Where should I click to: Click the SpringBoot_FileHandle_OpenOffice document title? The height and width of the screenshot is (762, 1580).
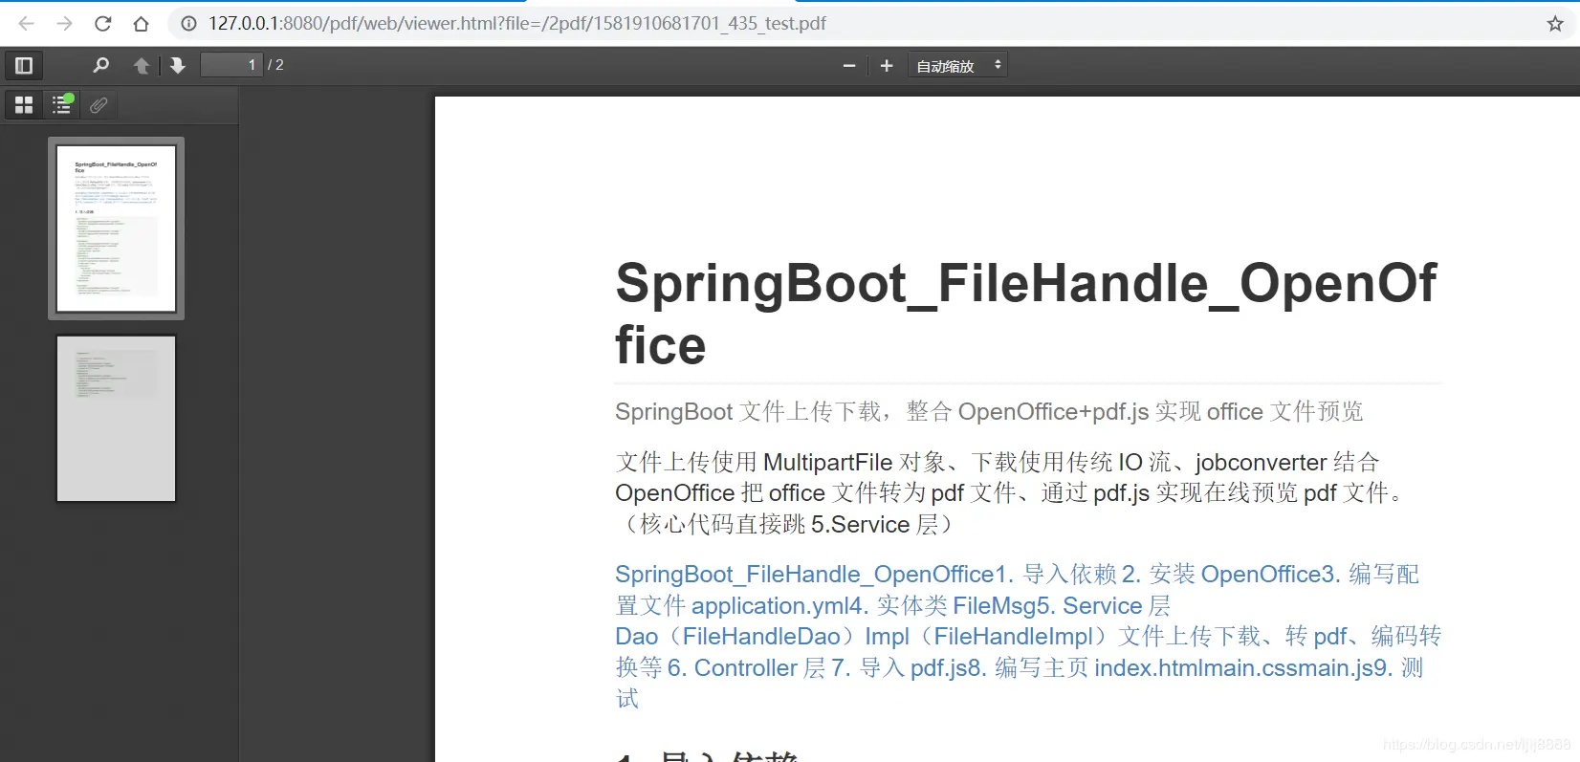coord(1025,314)
